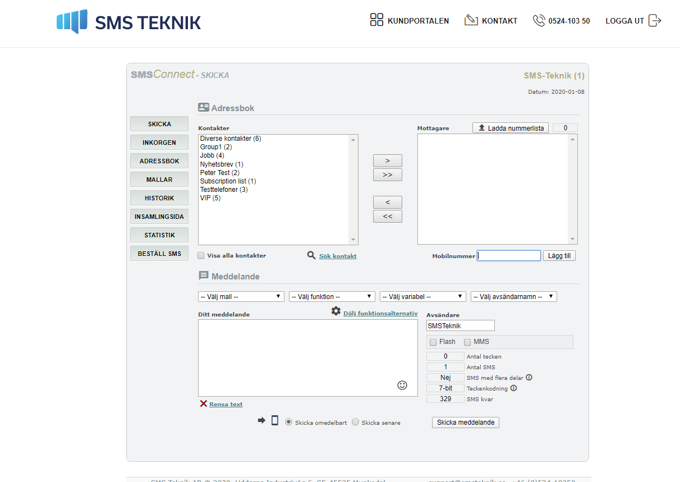Screen dimensions: 680x482
Task: Click LOGGA UT in the header
Action: (x=624, y=21)
